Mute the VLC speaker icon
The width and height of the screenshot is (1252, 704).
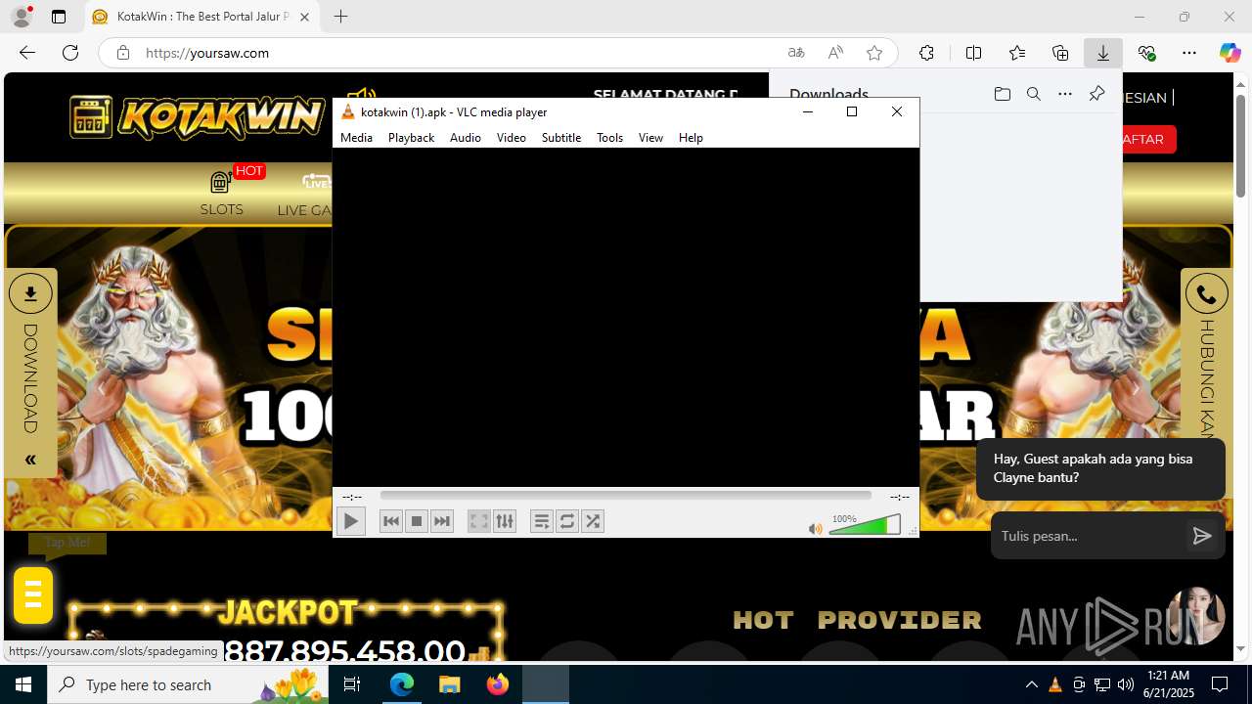(816, 529)
